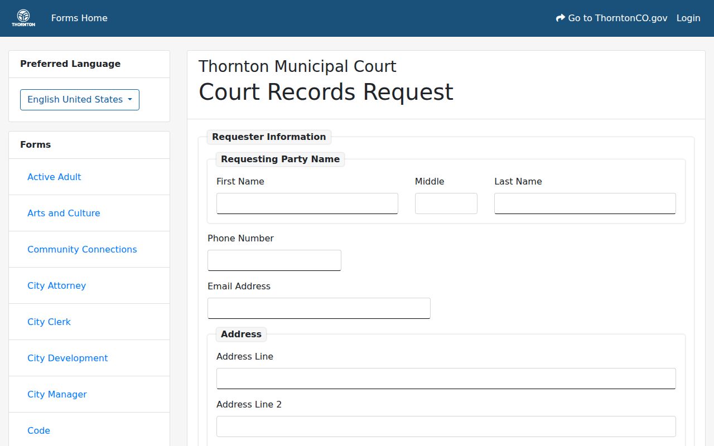Open the English United States language dropdown

tap(80, 100)
